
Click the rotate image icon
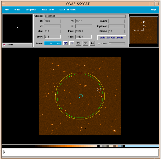[78, 43]
